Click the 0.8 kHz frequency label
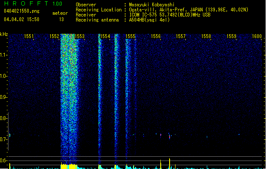The image size is (266, 169). [3, 118]
